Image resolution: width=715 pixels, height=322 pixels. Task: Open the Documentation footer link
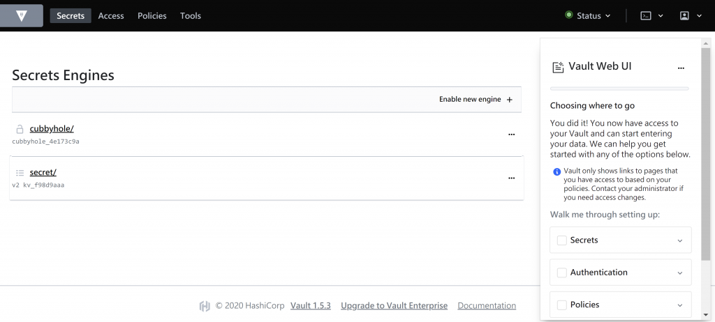487,305
